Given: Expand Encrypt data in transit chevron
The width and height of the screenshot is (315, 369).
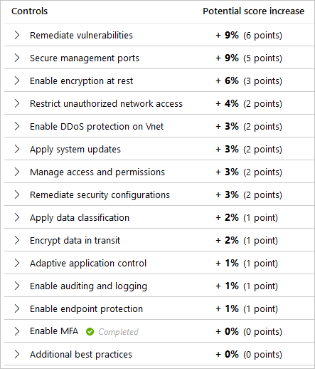Looking at the screenshot, I should point(17,240).
